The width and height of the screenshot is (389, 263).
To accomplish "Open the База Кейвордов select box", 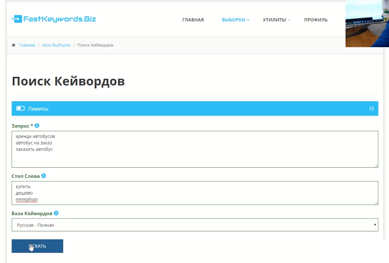I will (x=195, y=225).
